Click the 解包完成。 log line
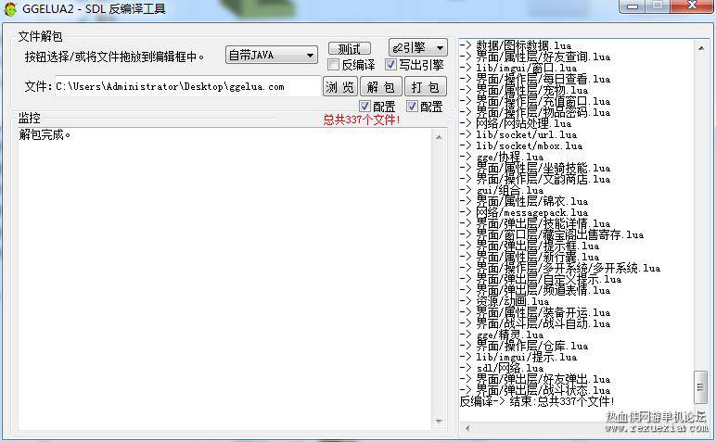This screenshot has height=442, width=716. [45, 134]
